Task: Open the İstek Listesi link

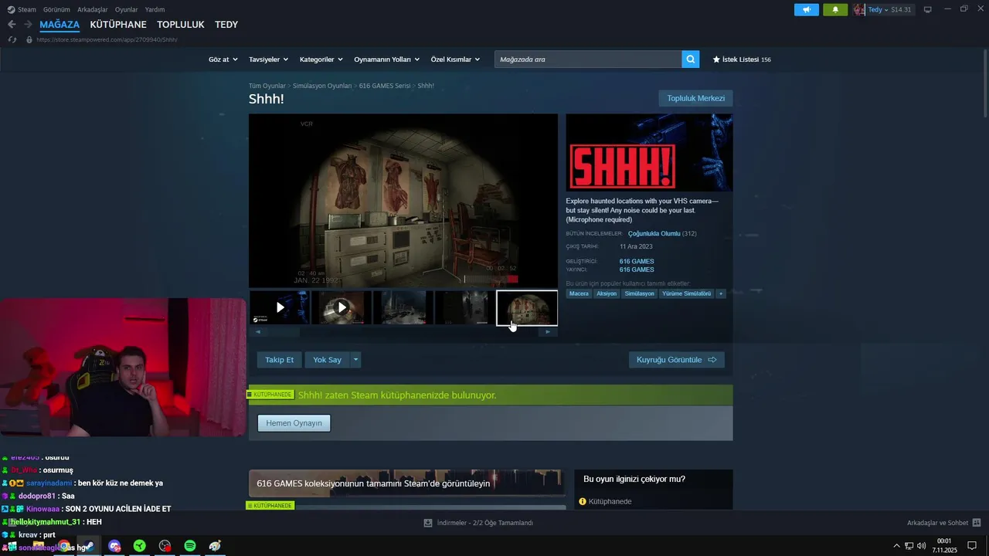Action: (x=742, y=59)
